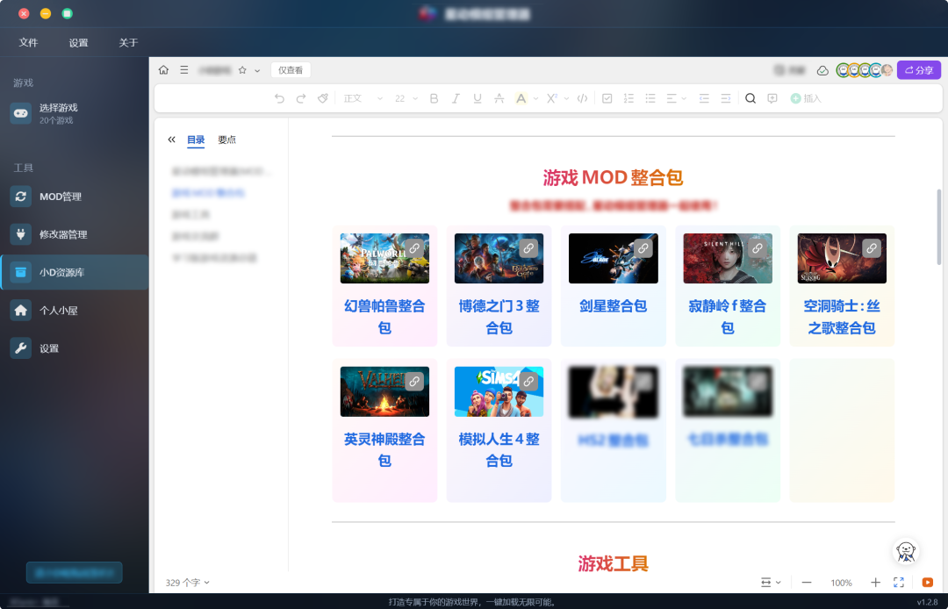948x609 pixels.
Task: Toggle strikethrough formatting
Action: (x=499, y=98)
